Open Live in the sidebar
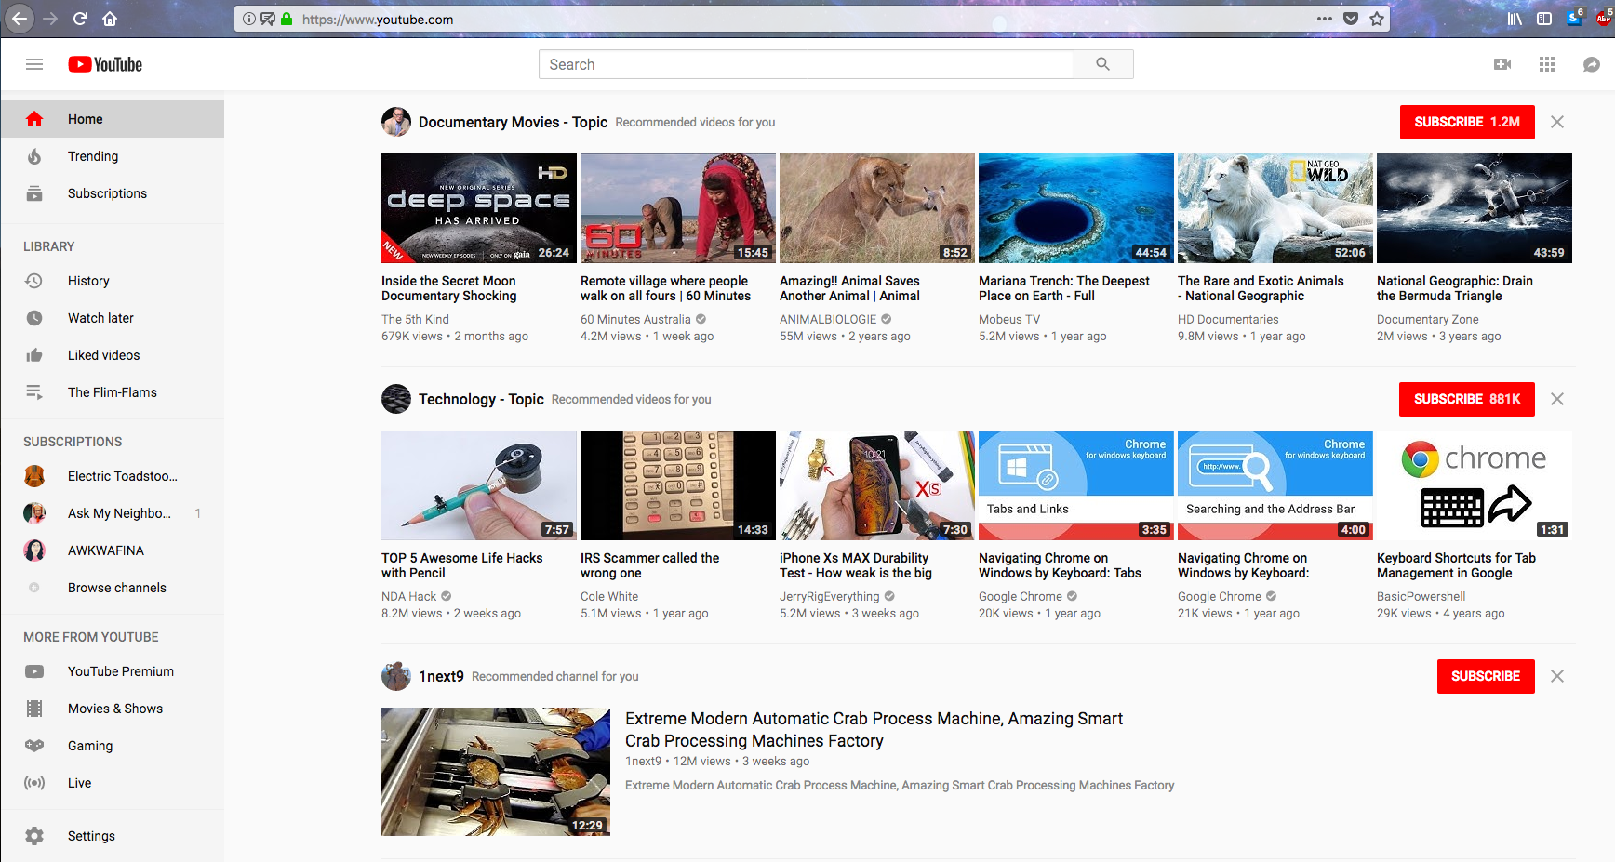The width and height of the screenshot is (1615, 862). [113, 783]
